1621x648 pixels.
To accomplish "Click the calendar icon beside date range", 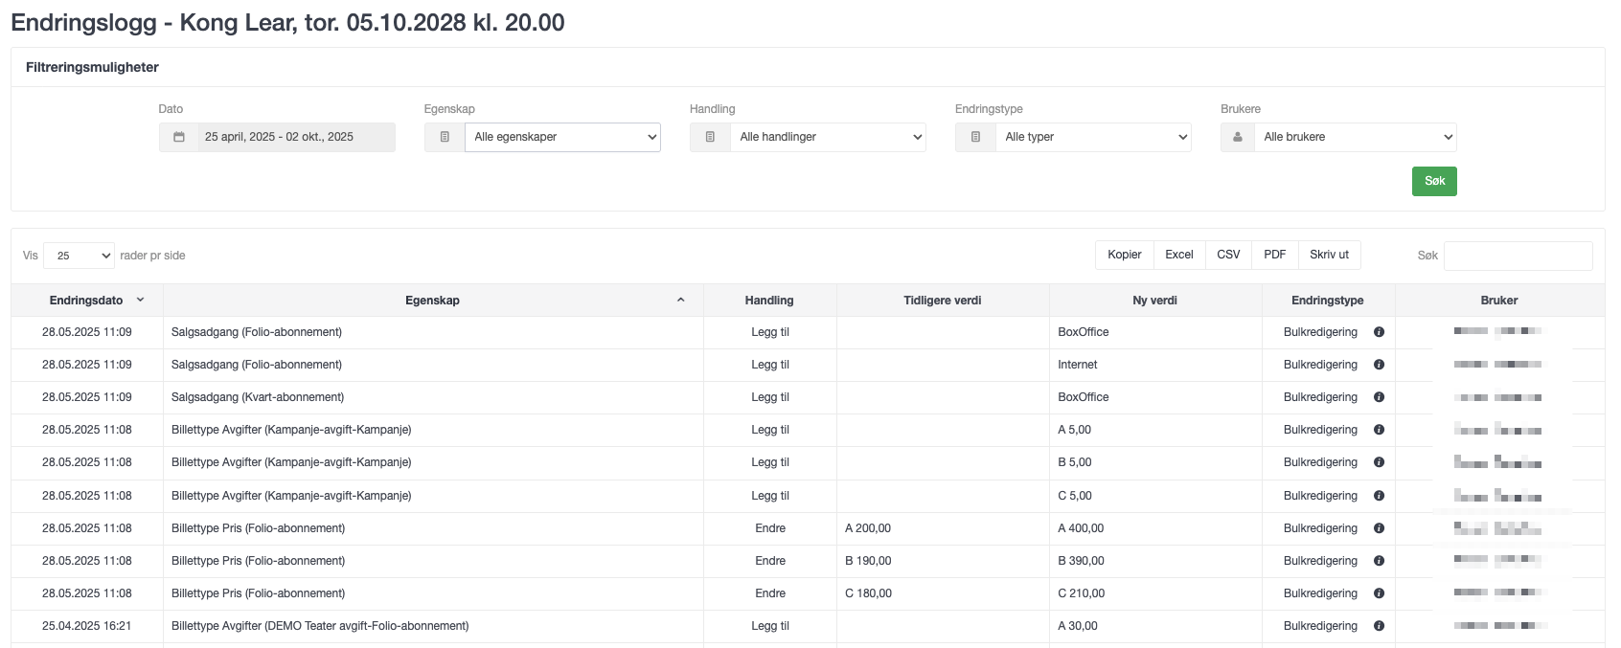I will (179, 137).
